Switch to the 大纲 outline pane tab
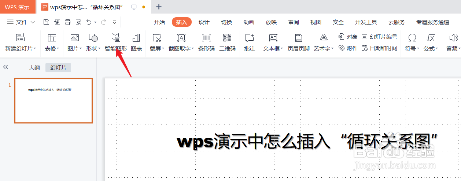Image resolution: width=461 pixels, height=181 pixels. tap(34, 68)
